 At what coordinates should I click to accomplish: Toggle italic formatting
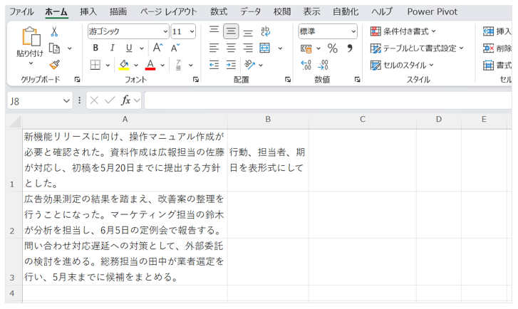[113, 48]
